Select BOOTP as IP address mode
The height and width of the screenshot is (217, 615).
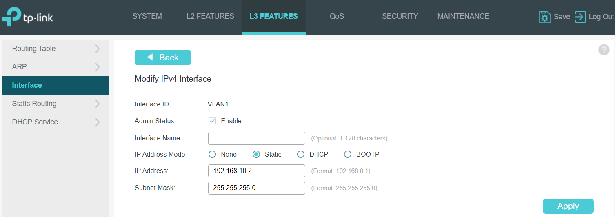pyautogui.click(x=348, y=154)
